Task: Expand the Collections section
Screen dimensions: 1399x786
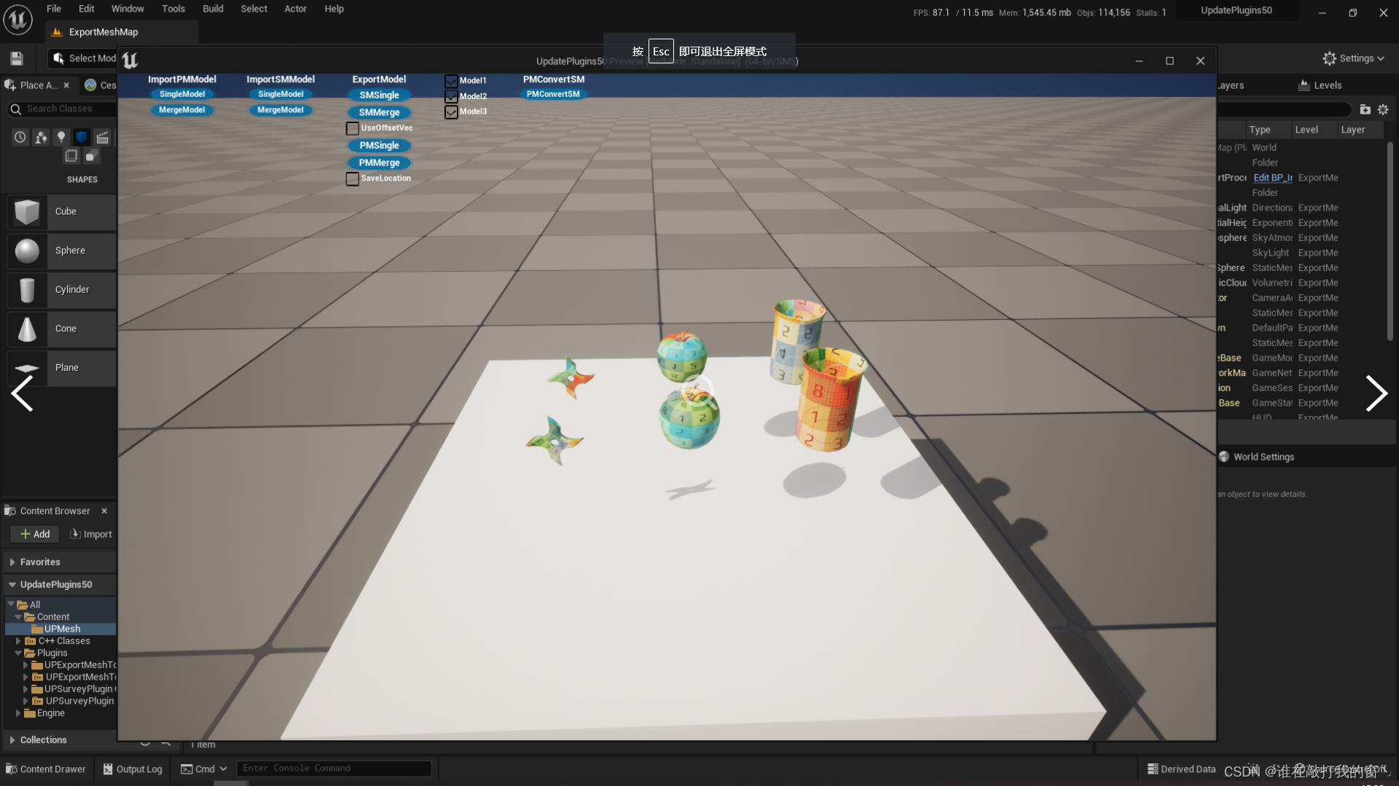Action: (x=12, y=739)
